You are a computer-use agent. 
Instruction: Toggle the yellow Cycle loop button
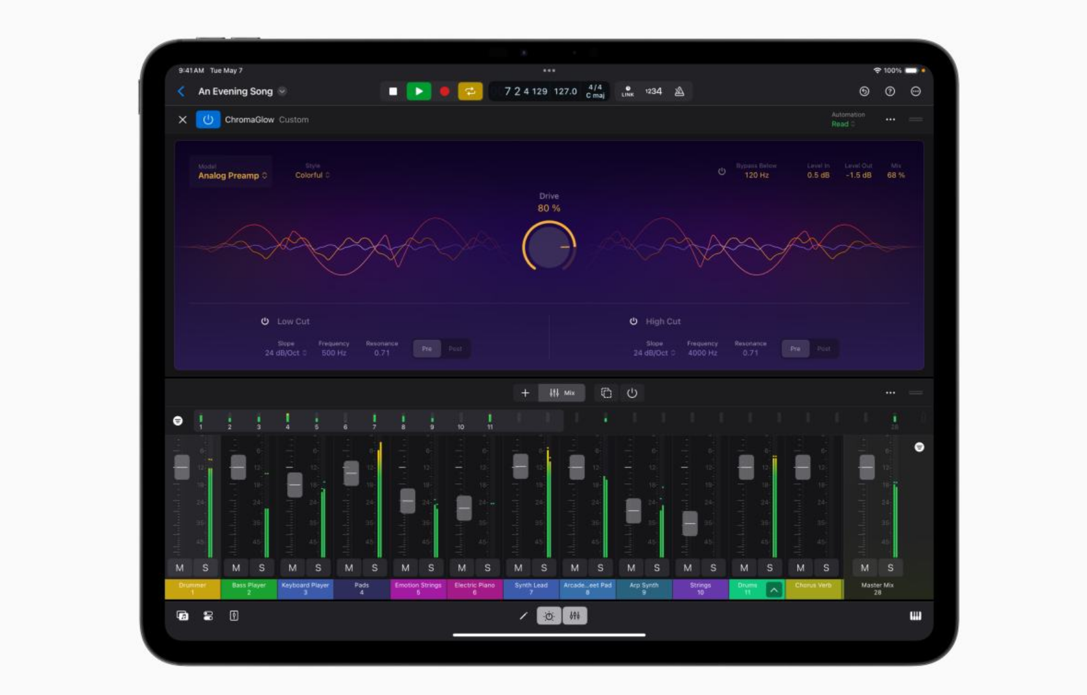click(470, 91)
